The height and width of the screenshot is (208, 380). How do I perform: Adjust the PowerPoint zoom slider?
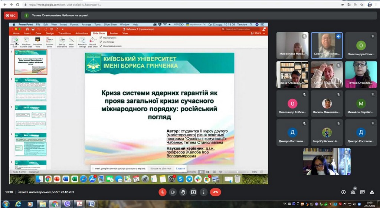tap(237, 172)
